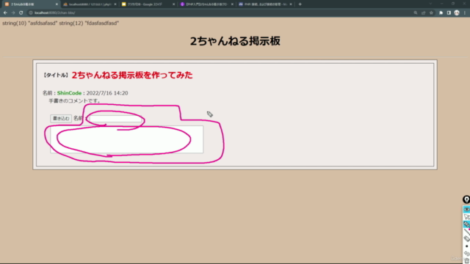Bookmark this page with the star
Screen dimensions: 470x264
(x=431, y=13)
